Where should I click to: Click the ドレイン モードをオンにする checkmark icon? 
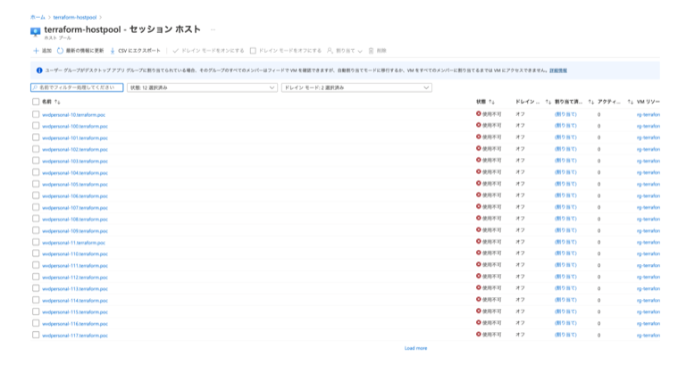pos(175,51)
